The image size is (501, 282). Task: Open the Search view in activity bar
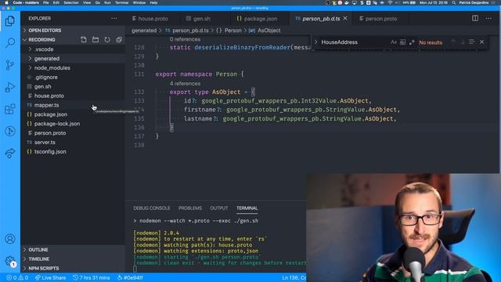coord(10,42)
